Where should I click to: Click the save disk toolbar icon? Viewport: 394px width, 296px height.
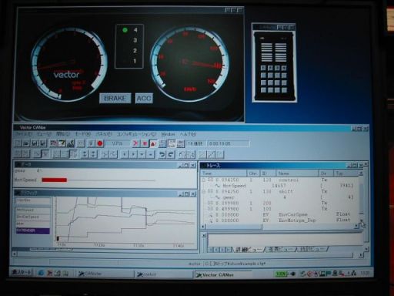click(35, 143)
